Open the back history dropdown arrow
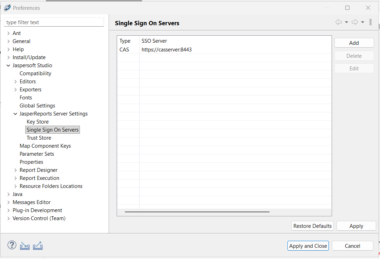The image size is (380, 259). coord(347,22)
